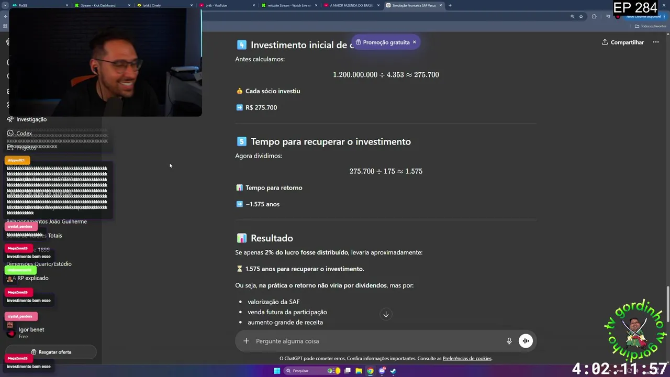
Task: Click the page vertical scrollbar thumb
Action: click(667, 304)
